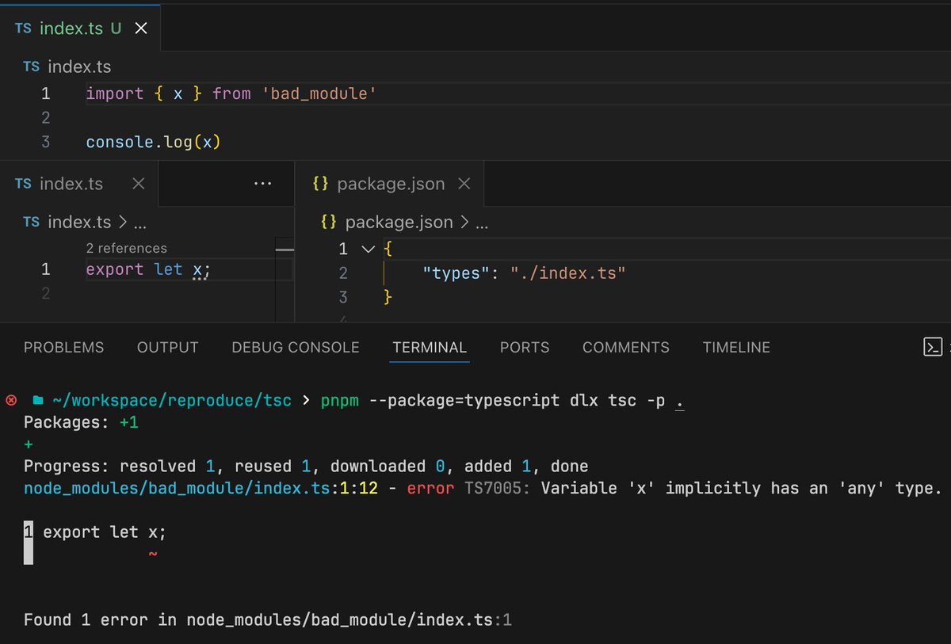Viewport: 951px width, 644px height.
Task: Click the {} icon in the package.json breadcrumb
Action: coord(327,222)
